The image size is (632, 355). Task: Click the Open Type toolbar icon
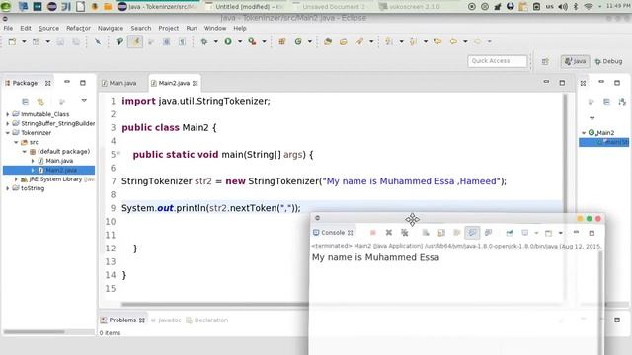tap(328, 41)
